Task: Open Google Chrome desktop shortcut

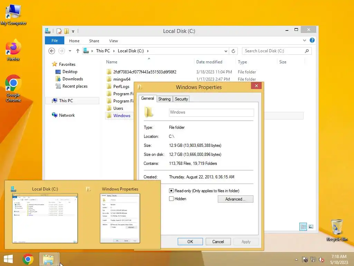Action: coord(13,88)
